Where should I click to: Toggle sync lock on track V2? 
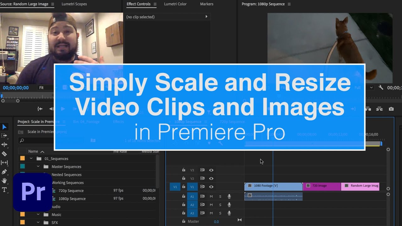[x=202, y=178]
